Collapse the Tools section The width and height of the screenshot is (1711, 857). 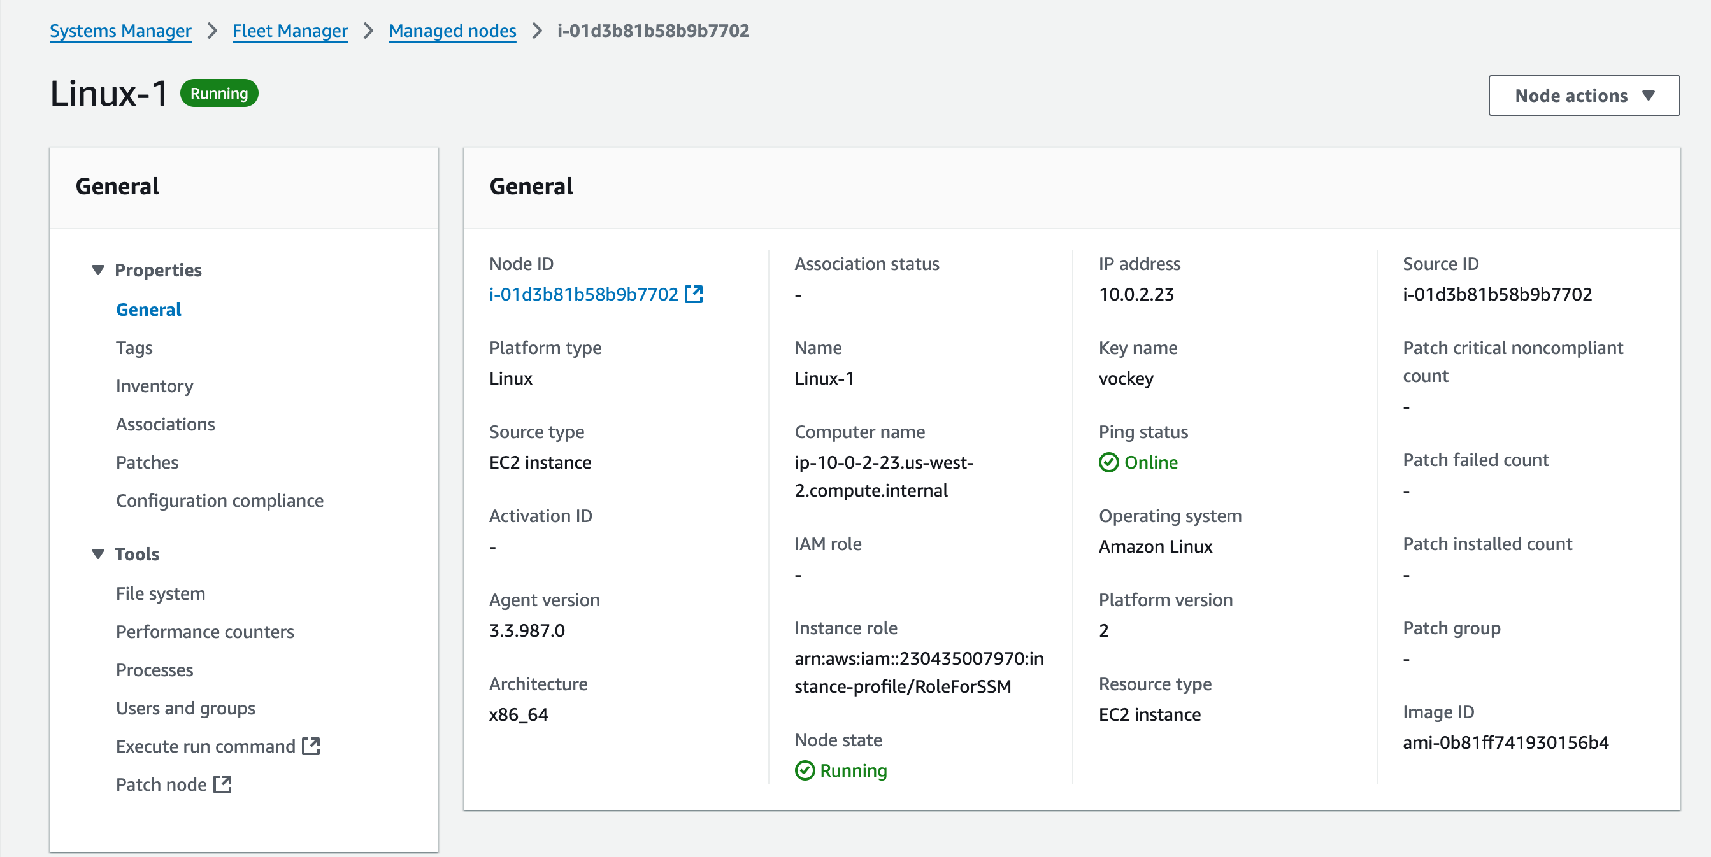pos(98,553)
